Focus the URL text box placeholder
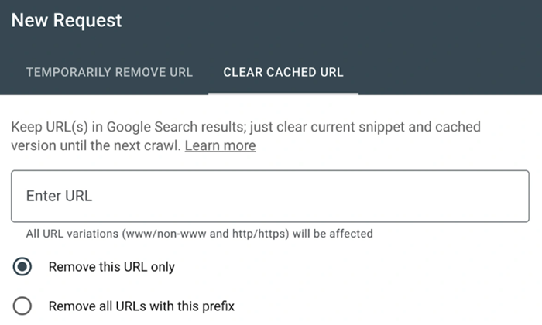 point(59,197)
